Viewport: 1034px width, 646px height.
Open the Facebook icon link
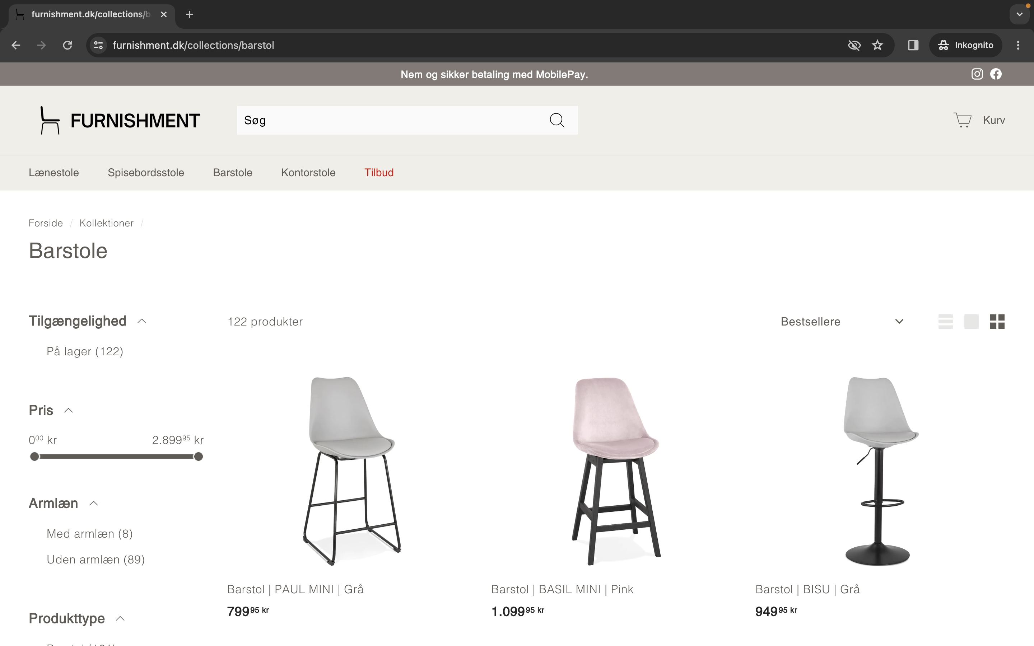click(x=996, y=74)
